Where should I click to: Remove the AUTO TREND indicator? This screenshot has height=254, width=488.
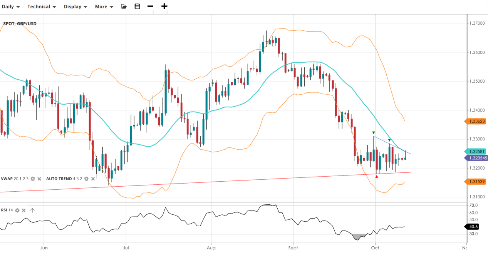pos(93,179)
